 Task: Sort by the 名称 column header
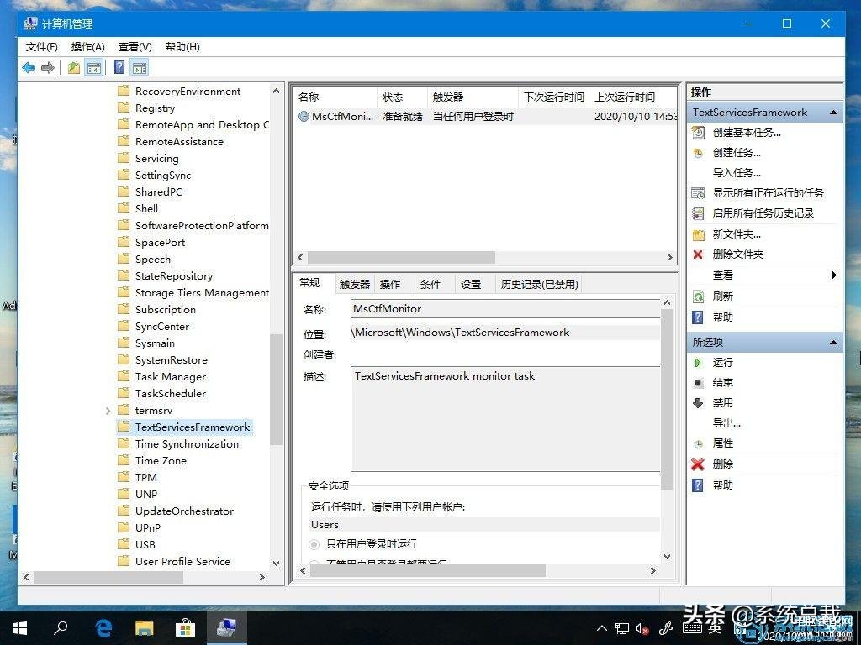[x=335, y=97]
